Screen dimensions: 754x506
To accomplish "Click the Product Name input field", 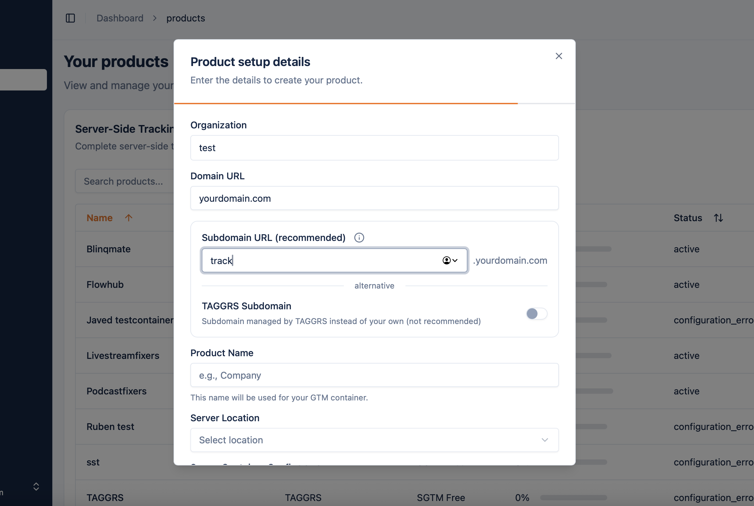I will point(374,375).
